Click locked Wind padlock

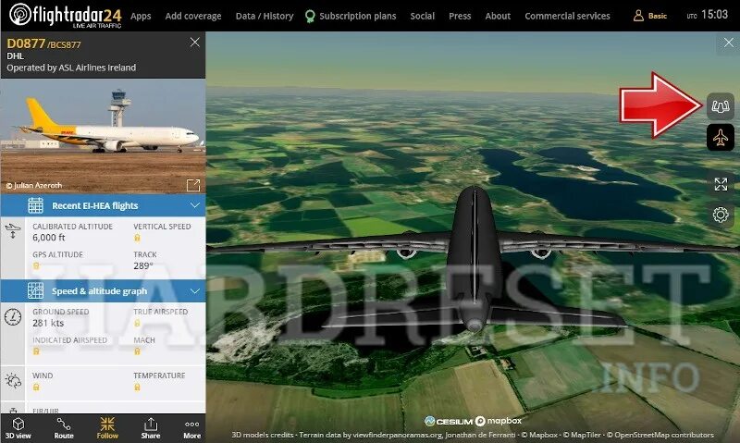36,388
